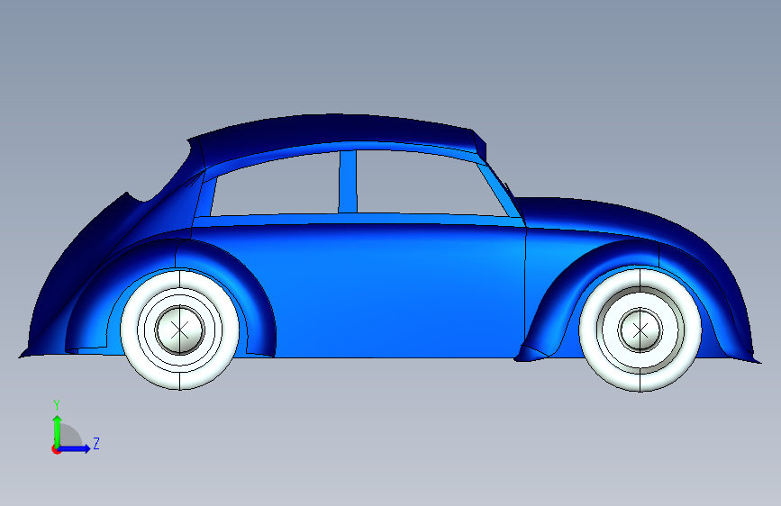Select the front wheel hub cap center
The height and width of the screenshot is (506, 781).
pyautogui.click(x=640, y=330)
